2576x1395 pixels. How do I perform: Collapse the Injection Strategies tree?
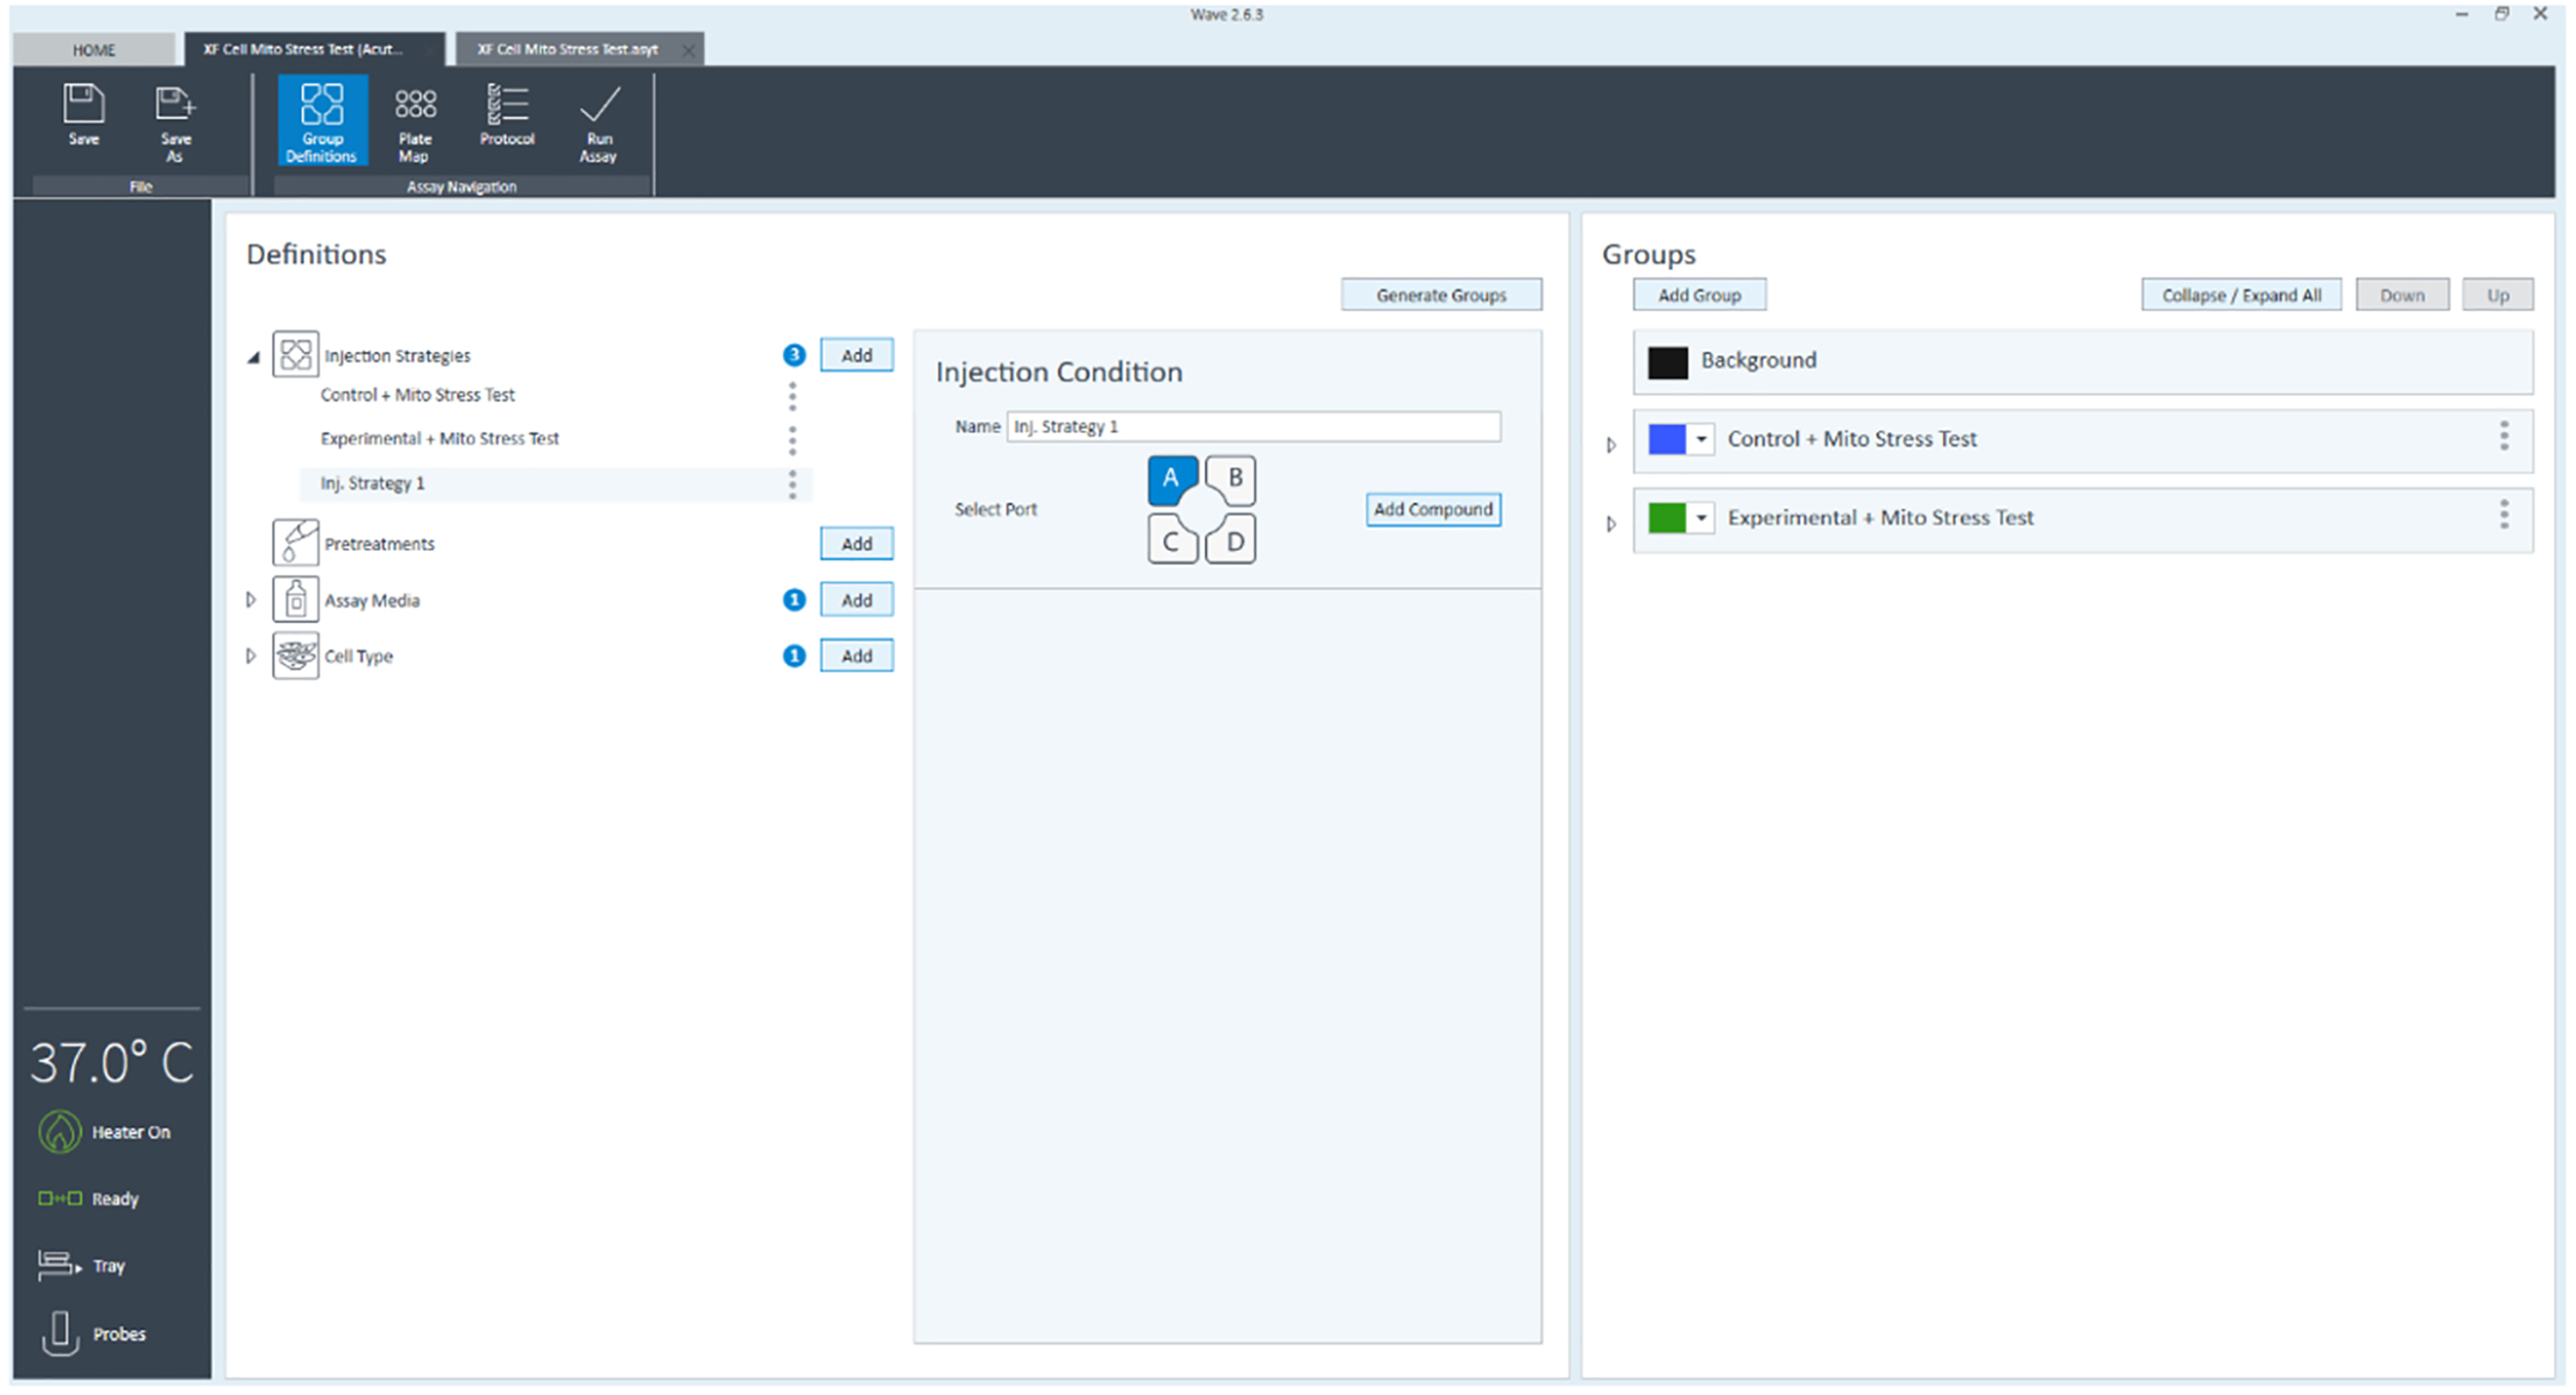point(254,357)
